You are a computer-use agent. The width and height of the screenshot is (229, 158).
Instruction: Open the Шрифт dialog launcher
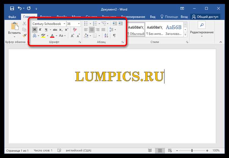click(x=80, y=42)
